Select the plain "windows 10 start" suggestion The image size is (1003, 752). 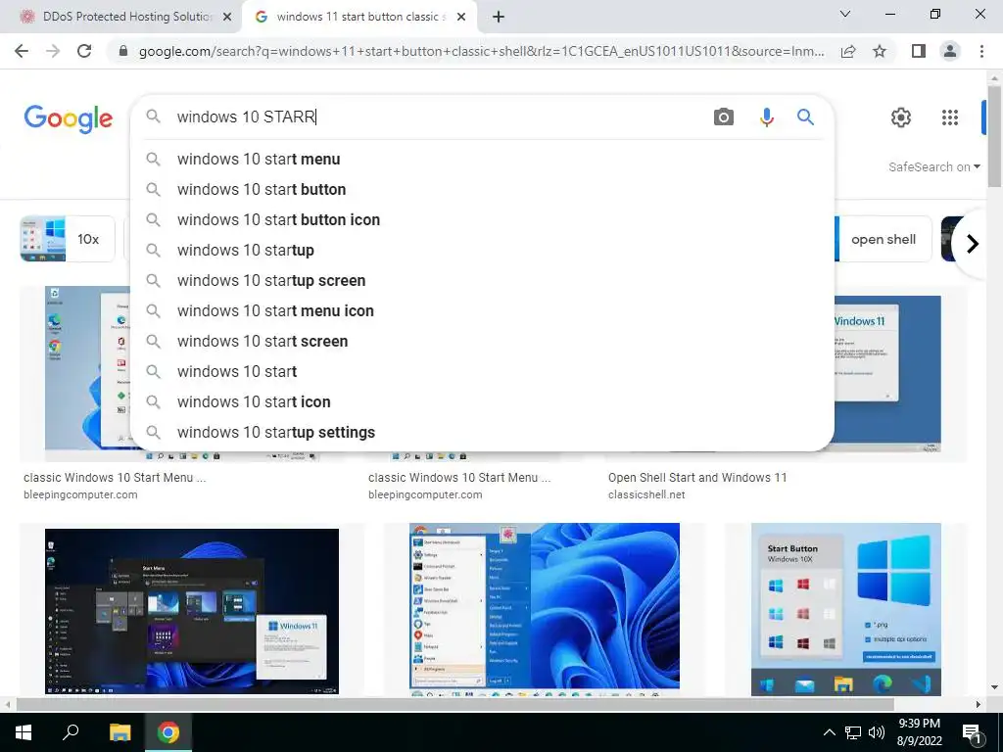[482, 371]
